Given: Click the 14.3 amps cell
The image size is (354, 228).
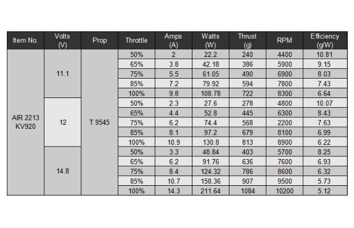Looking at the screenshot, I should (x=174, y=191).
